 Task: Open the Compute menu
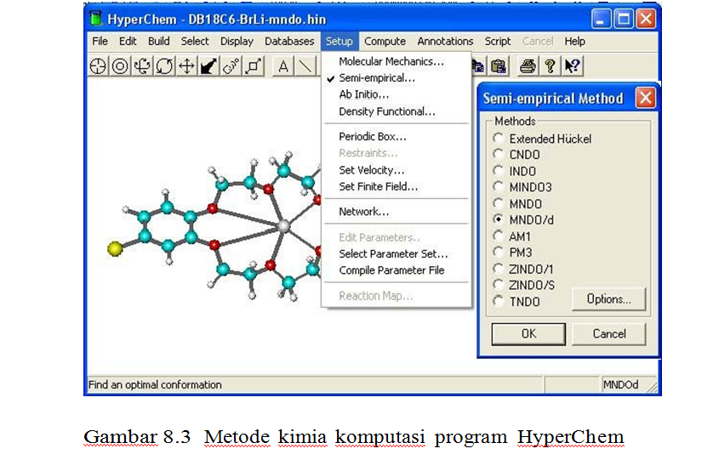click(385, 41)
